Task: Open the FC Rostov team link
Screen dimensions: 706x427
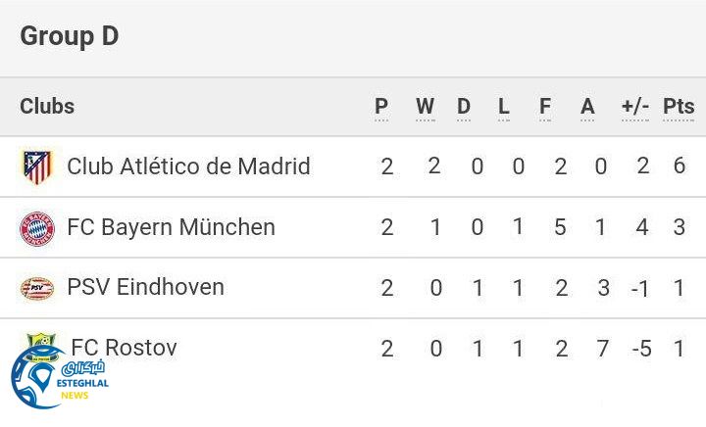Action: [x=124, y=348]
